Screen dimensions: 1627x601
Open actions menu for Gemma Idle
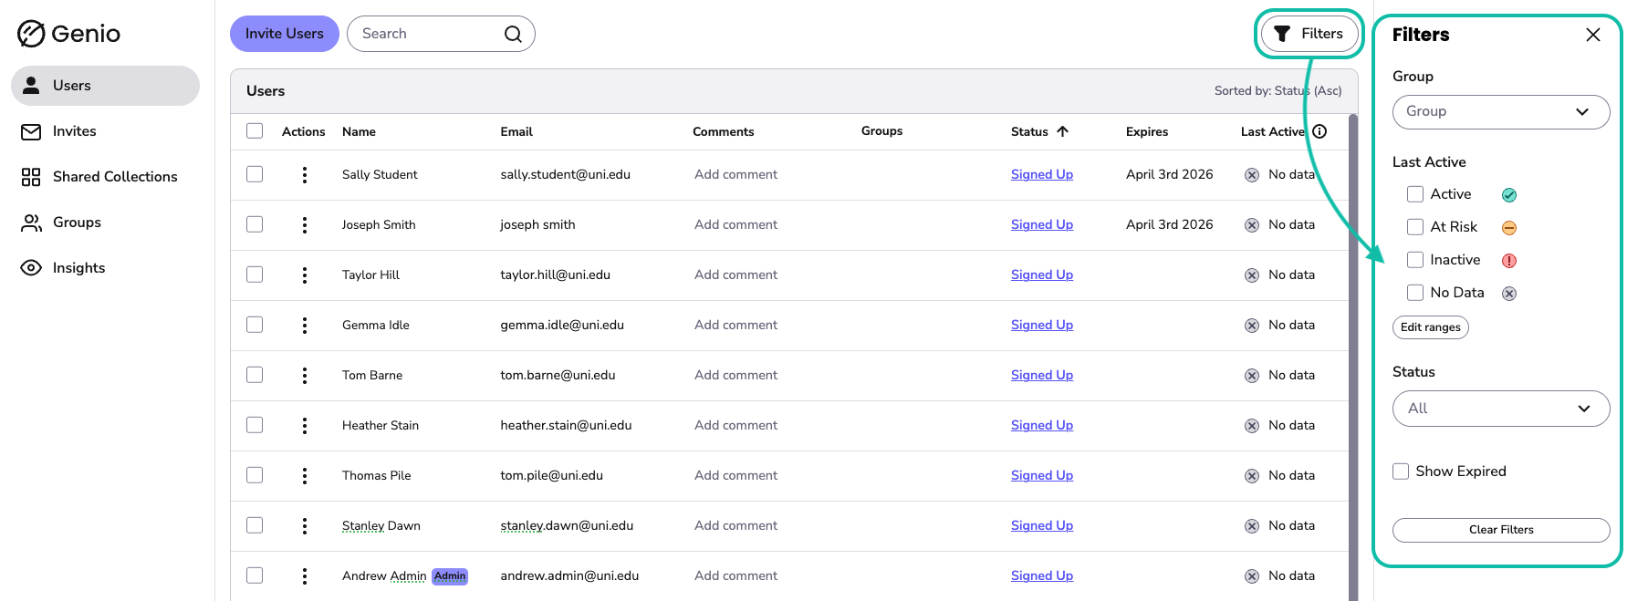pos(304,326)
